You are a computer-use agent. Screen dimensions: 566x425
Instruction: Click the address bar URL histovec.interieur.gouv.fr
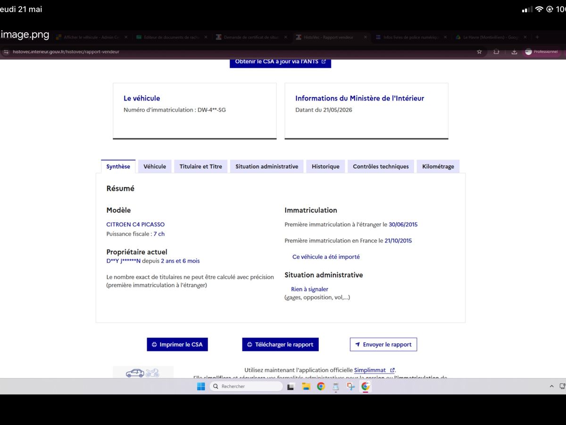[x=66, y=51]
